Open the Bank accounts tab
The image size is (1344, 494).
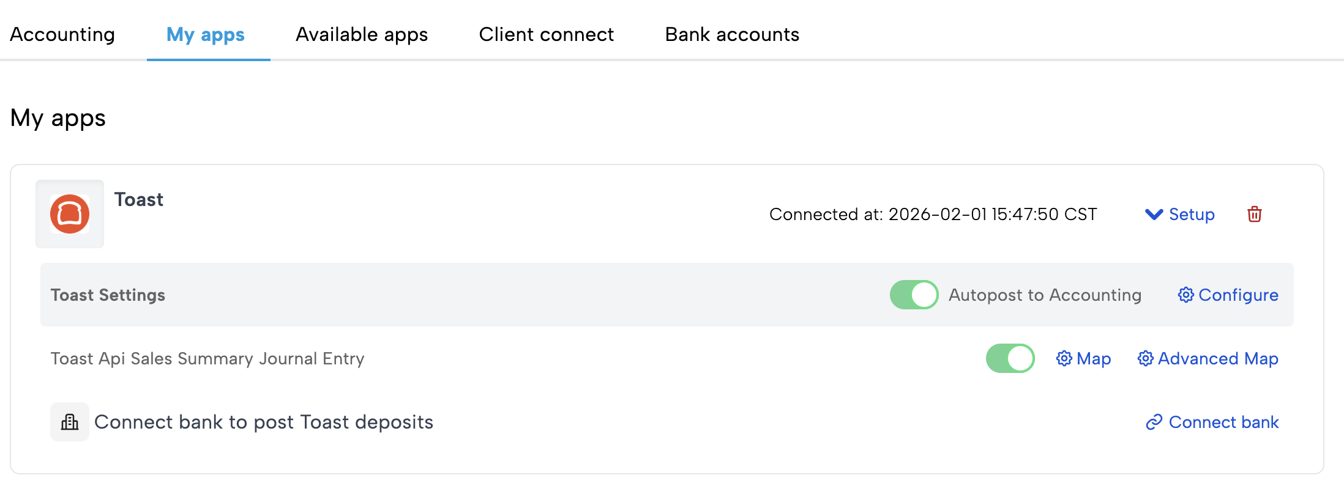pyautogui.click(x=732, y=34)
